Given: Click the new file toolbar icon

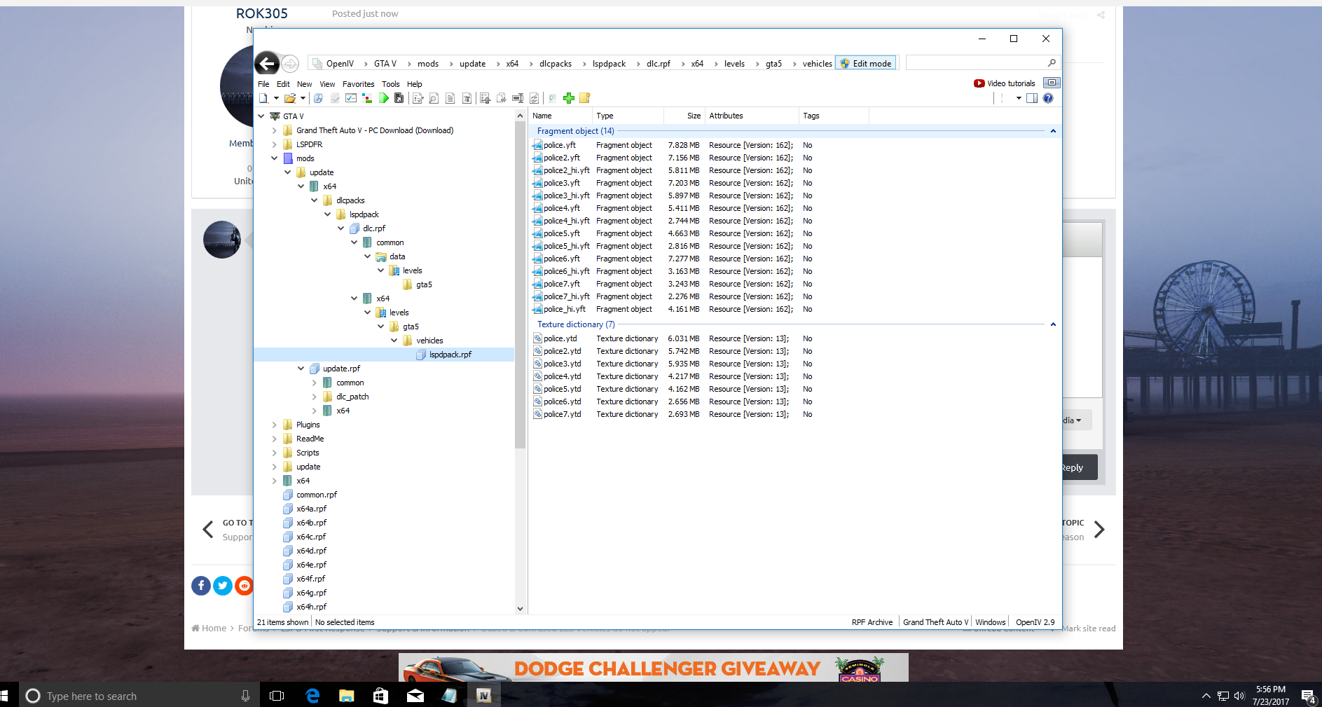Looking at the screenshot, I should (264, 98).
